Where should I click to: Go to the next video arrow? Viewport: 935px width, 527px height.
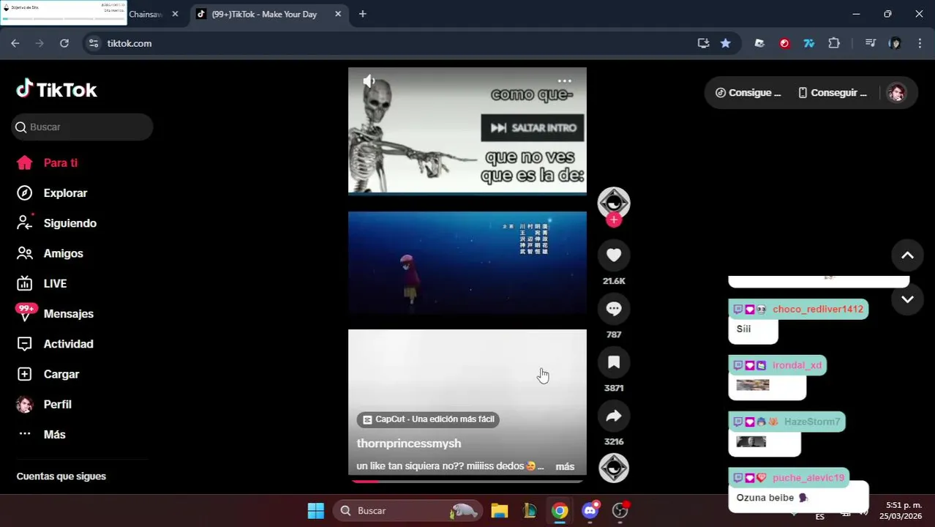pos(907,299)
